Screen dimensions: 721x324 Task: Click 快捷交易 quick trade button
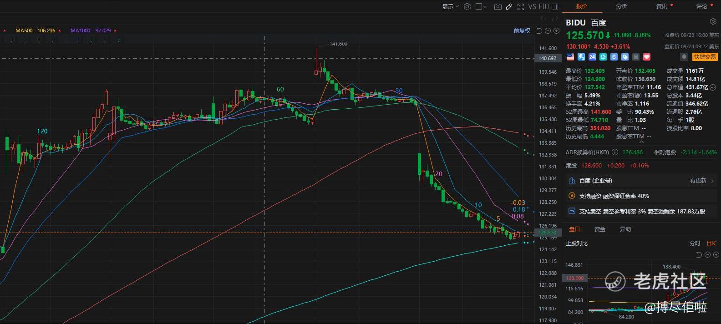(x=705, y=57)
